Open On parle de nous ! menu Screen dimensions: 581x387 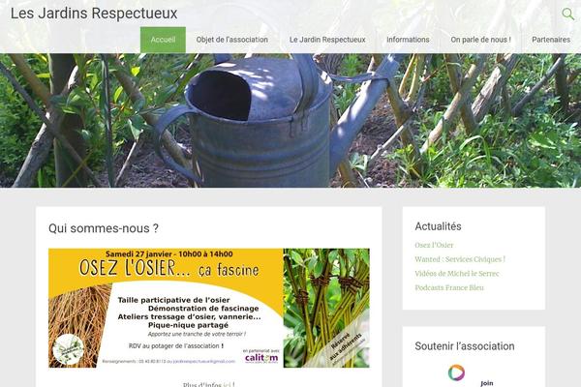click(480, 40)
